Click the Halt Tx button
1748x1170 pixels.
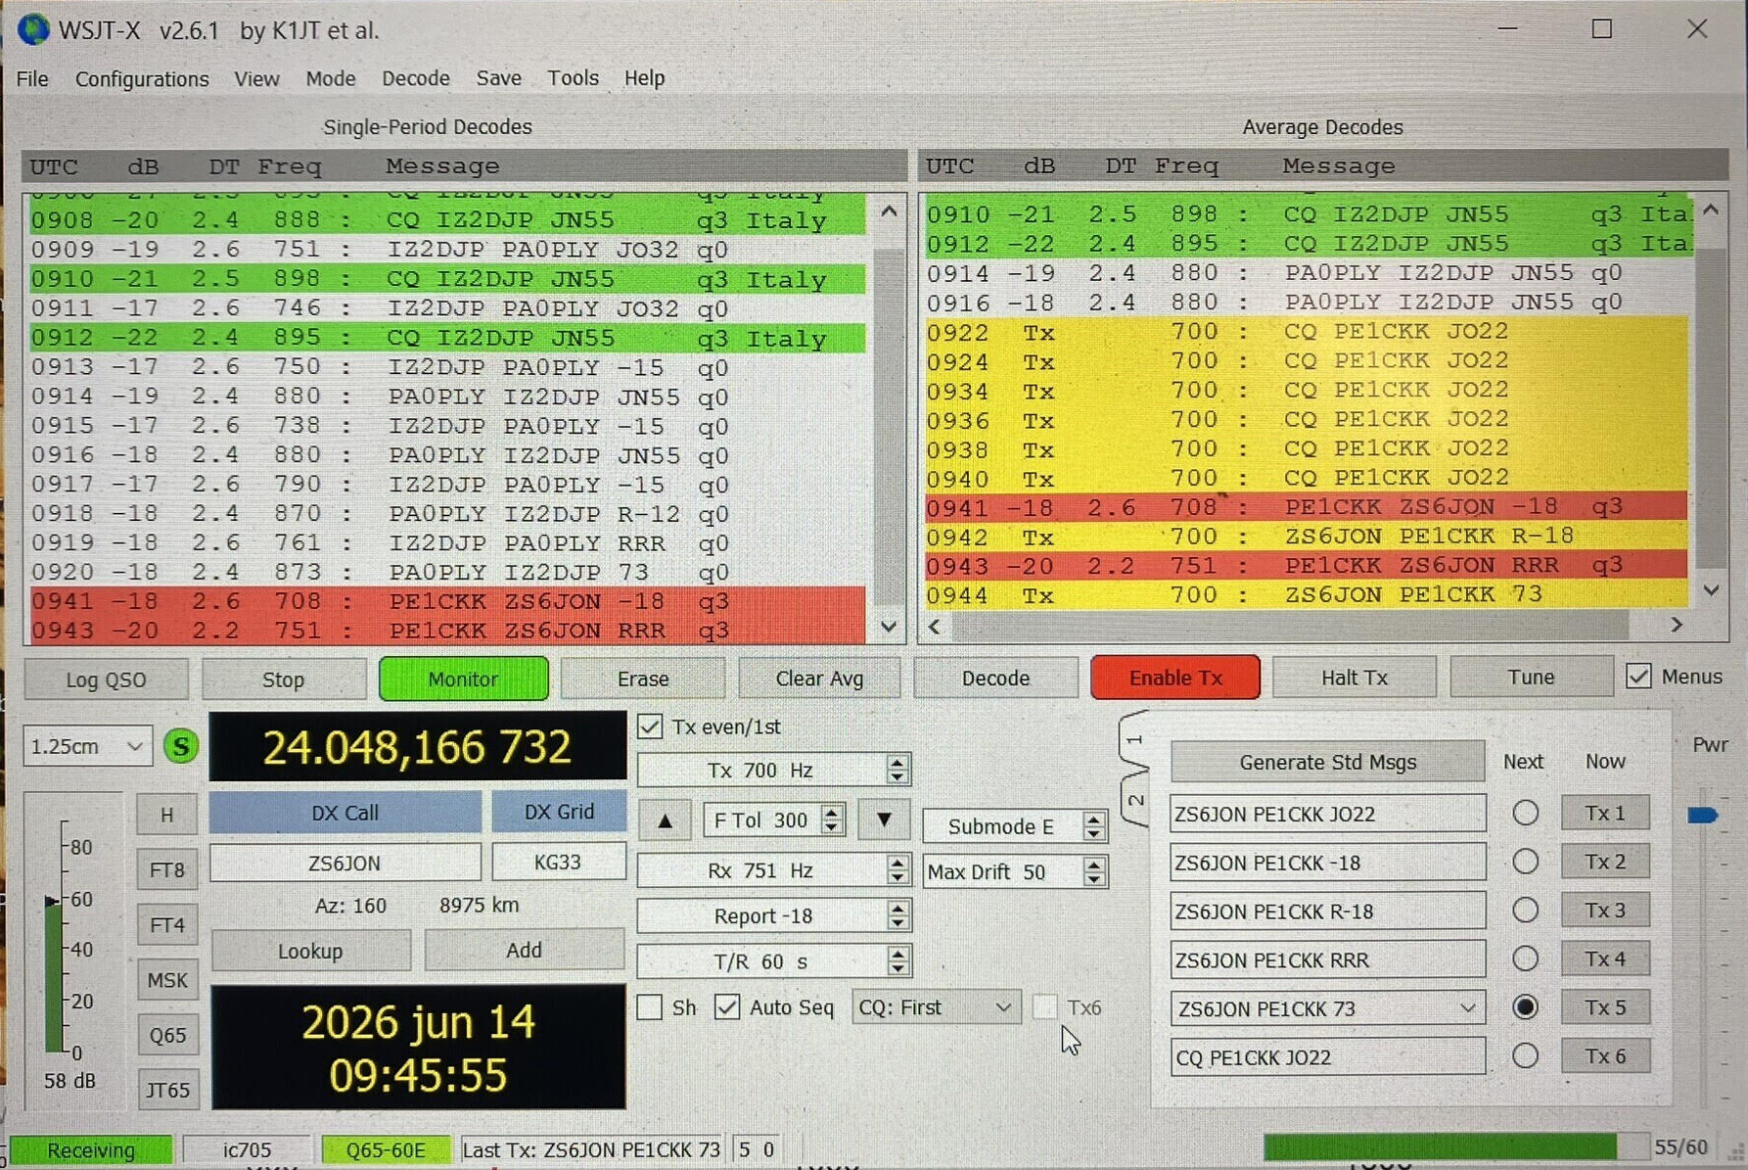(1355, 678)
